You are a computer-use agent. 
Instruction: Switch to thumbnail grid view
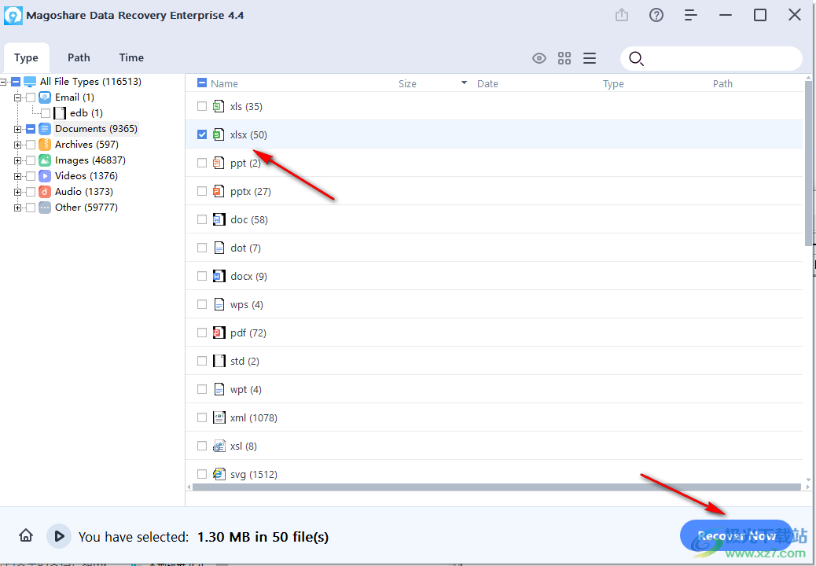[564, 58]
